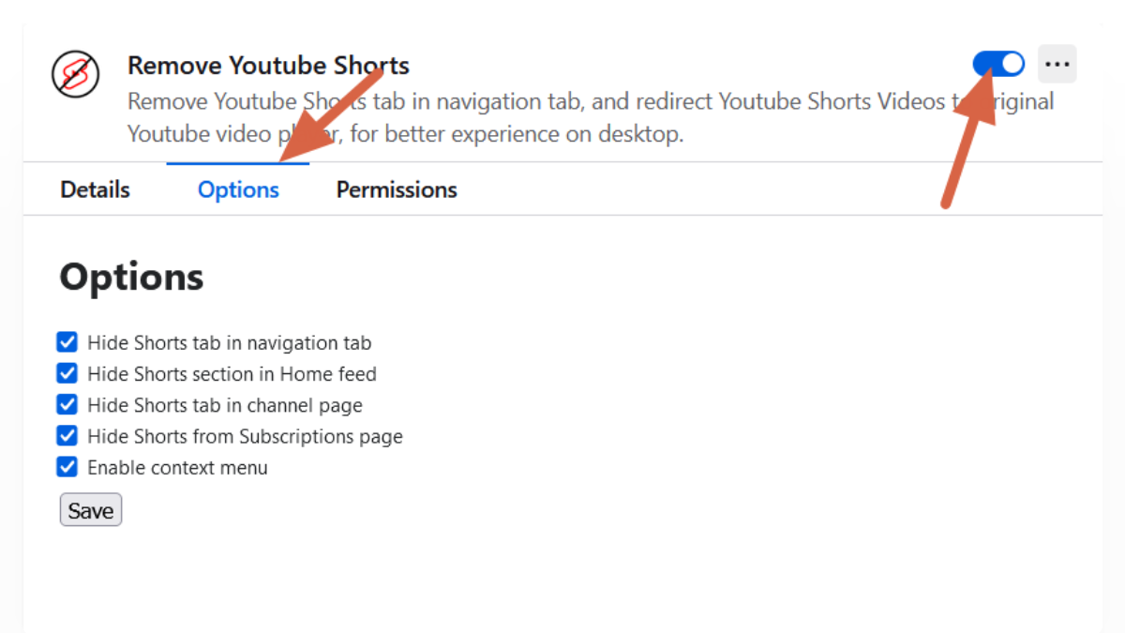This screenshot has height=633, width=1125.
Task: Open the Permissions tab
Action: tap(396, 189)
